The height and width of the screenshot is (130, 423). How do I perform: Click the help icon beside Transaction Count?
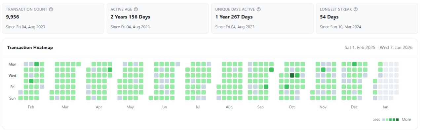tap(51, 9)
